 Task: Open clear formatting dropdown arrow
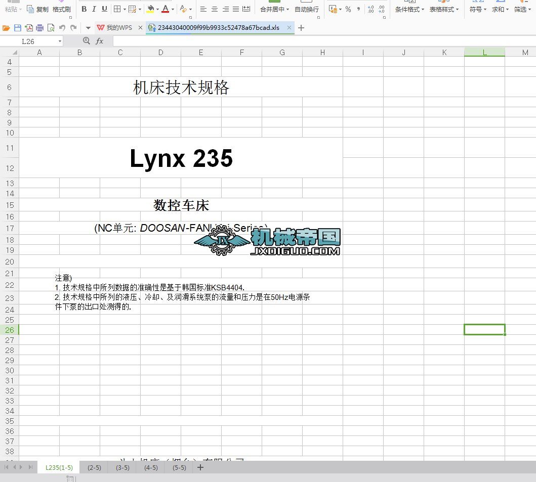point(190,10)
